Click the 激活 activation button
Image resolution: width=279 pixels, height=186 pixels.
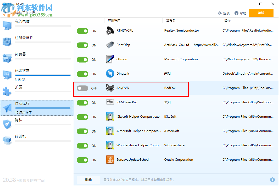[261, 13]
